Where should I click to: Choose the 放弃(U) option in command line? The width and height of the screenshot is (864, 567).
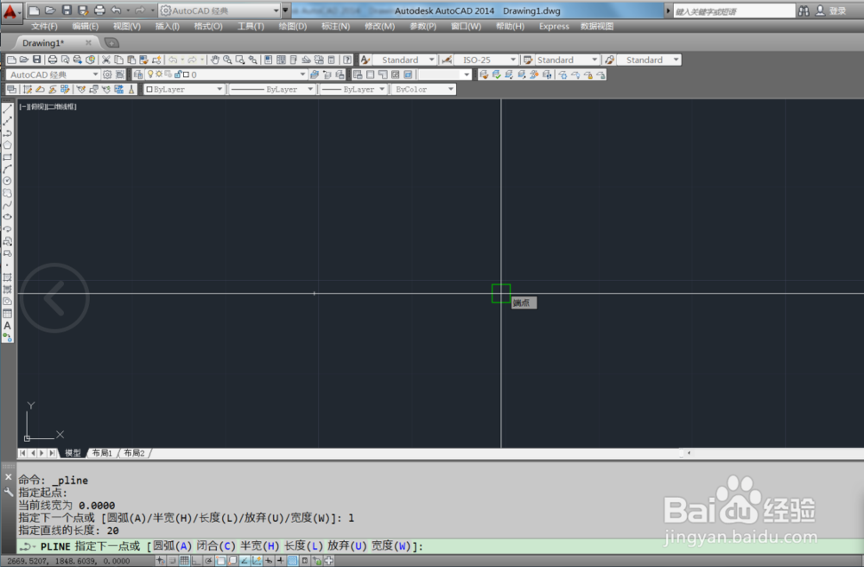click(x=347, y=546)
